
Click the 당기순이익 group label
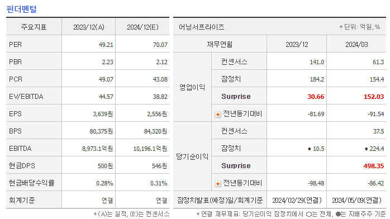192,156
